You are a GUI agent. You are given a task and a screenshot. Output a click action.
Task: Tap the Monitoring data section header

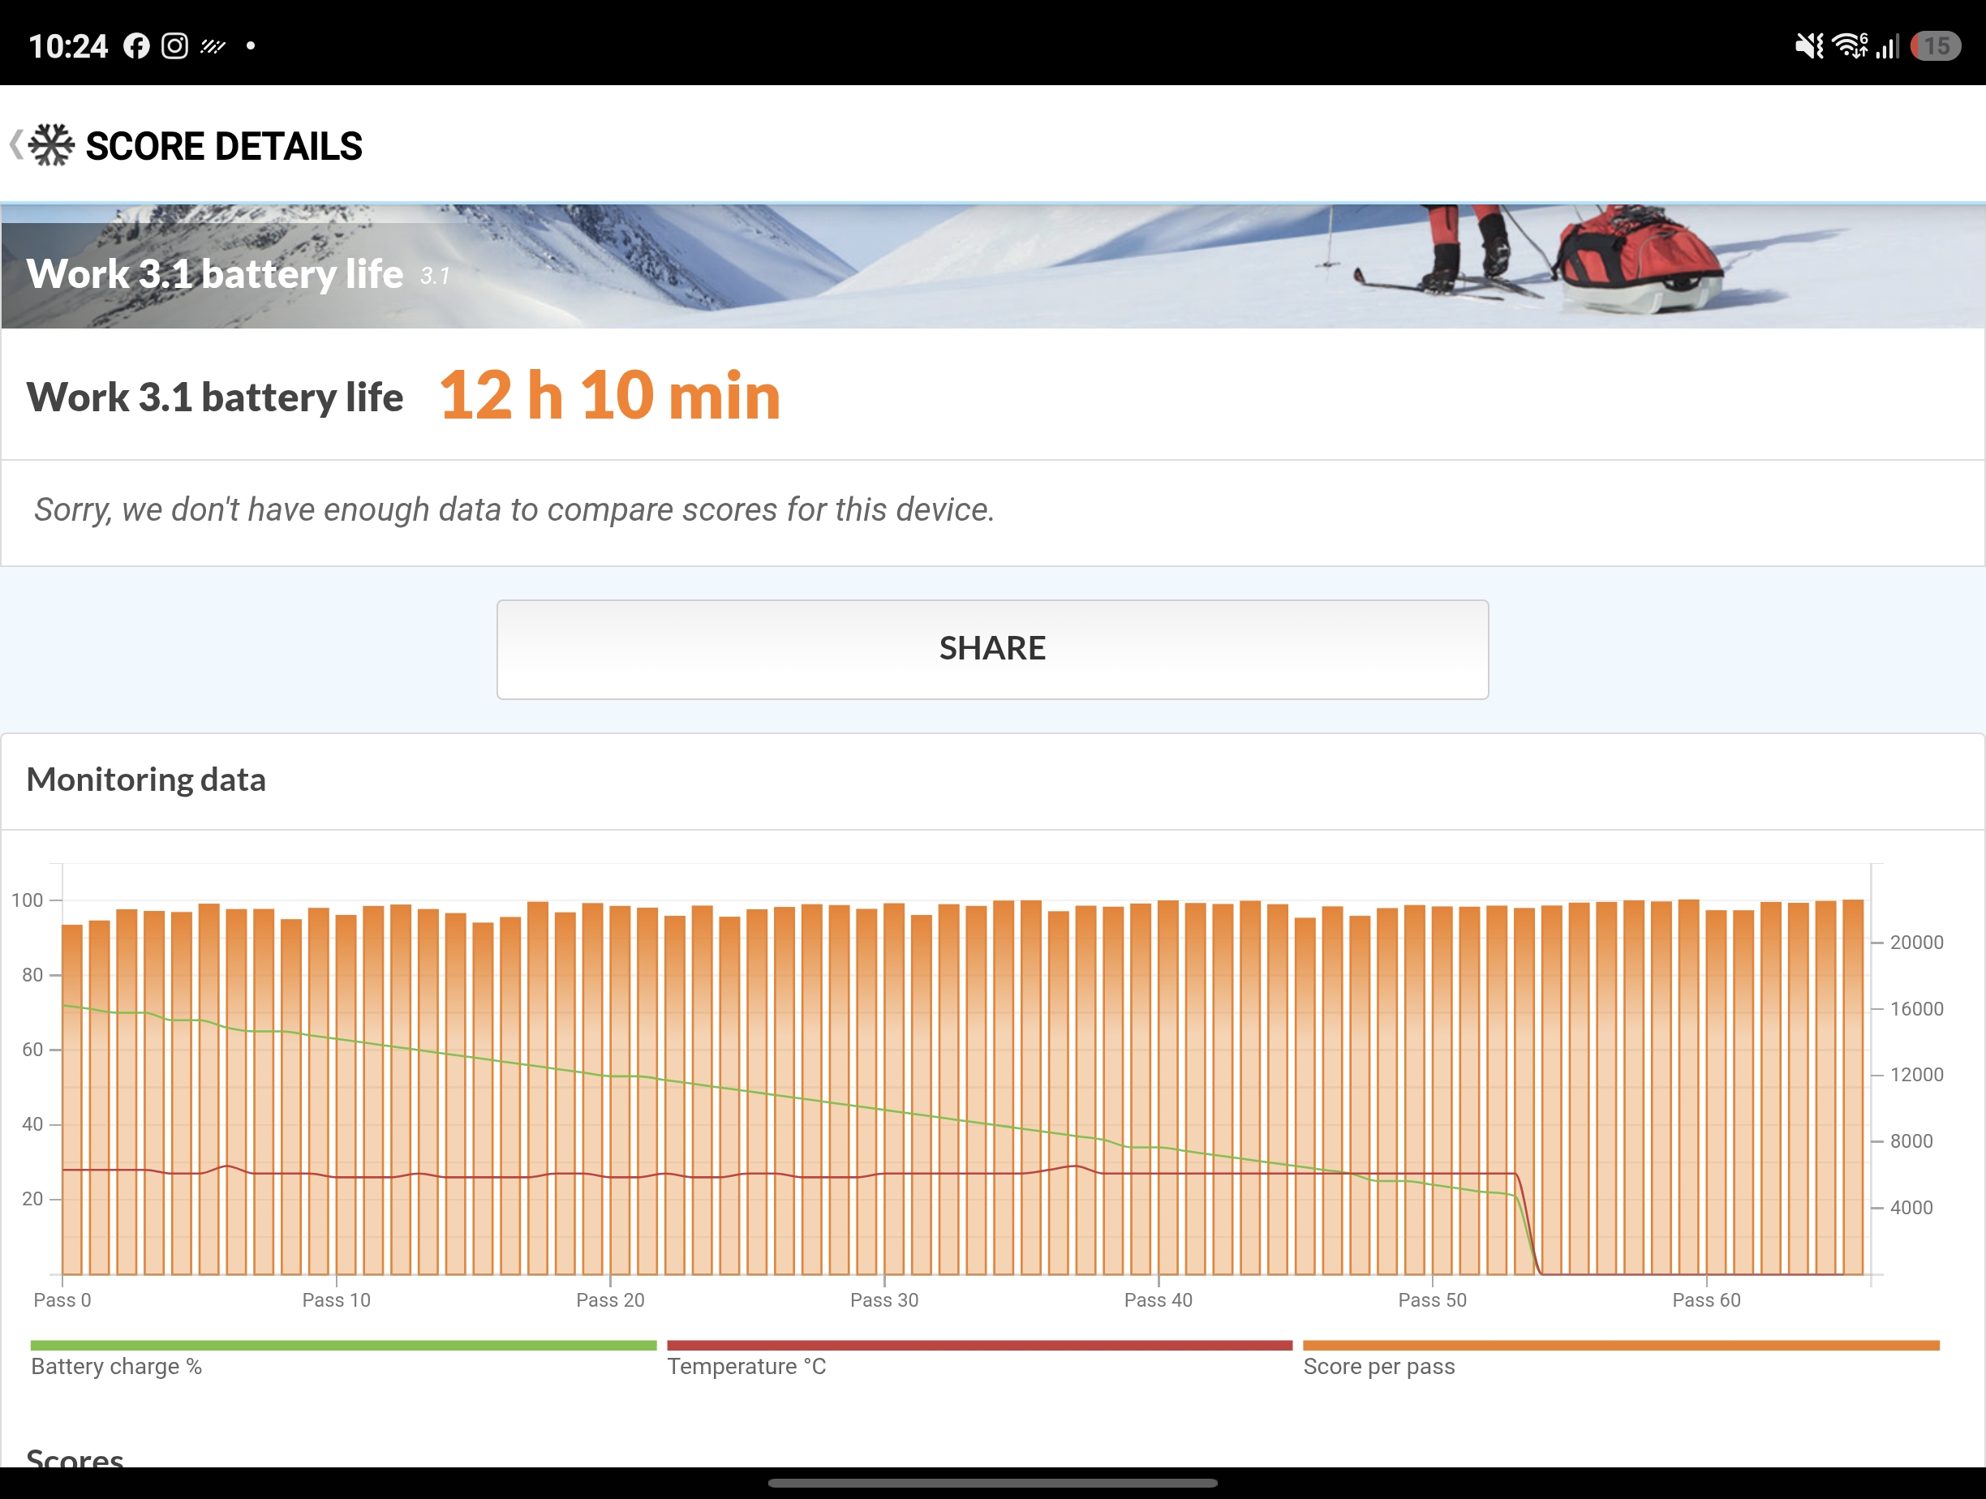146,780
